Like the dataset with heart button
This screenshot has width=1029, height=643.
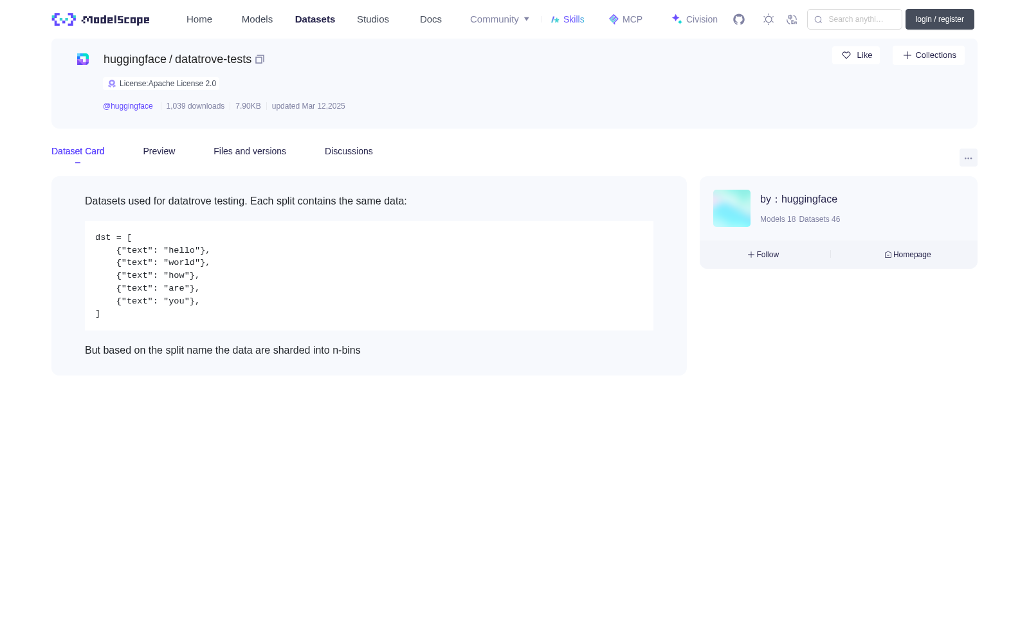[x=856, y=55]
